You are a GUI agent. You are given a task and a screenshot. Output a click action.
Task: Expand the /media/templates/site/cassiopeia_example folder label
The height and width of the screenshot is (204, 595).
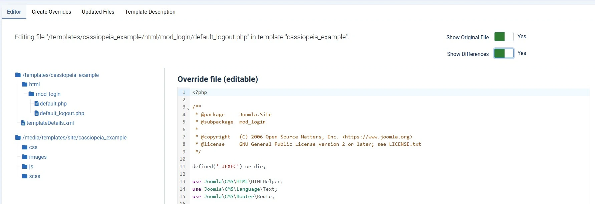[74, 137]
